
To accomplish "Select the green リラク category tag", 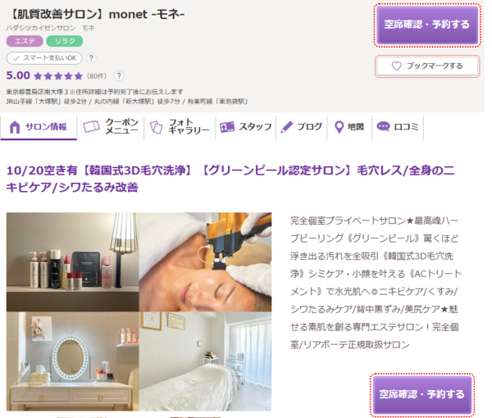I will tap(65, 41).
